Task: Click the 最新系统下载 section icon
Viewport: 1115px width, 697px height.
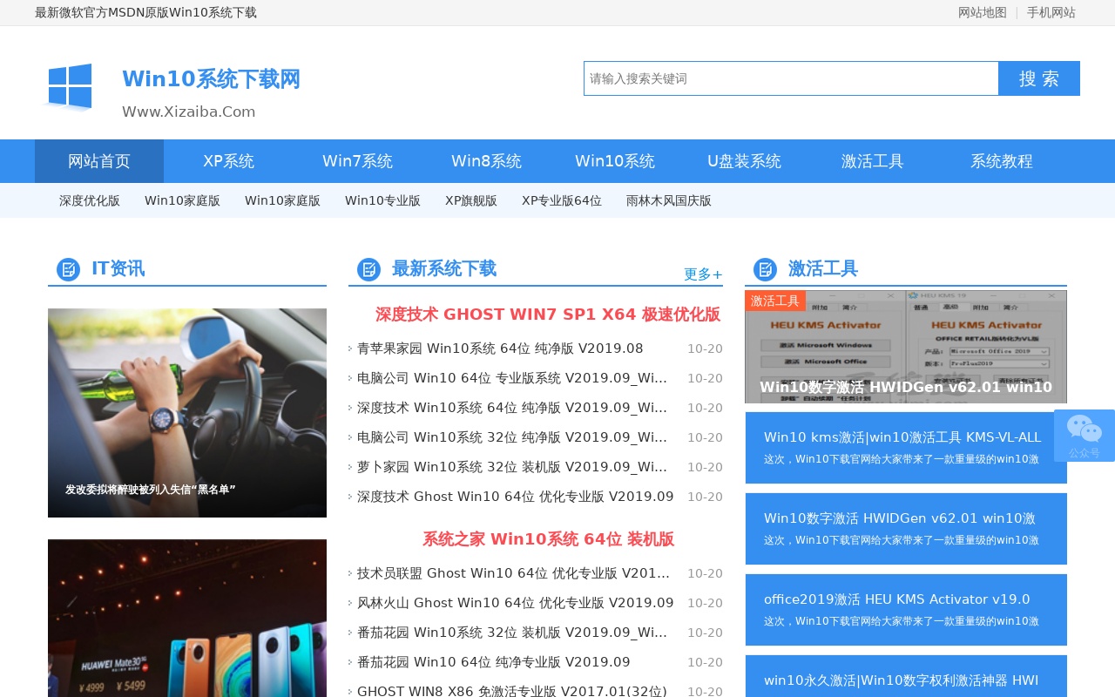Action: pos(368,269)
